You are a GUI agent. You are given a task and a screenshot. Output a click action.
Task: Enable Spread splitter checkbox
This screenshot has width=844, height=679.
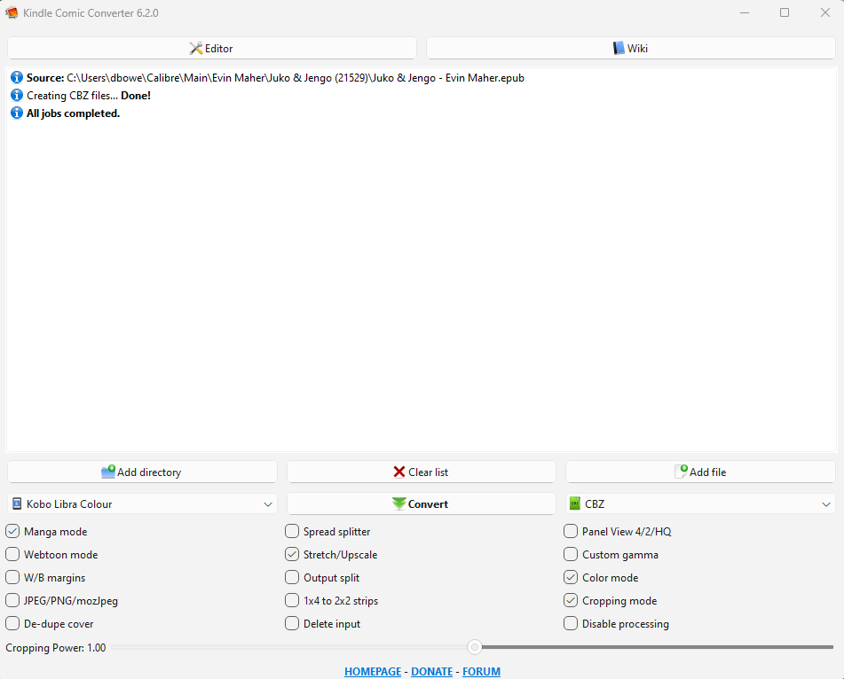click(292, 531)
